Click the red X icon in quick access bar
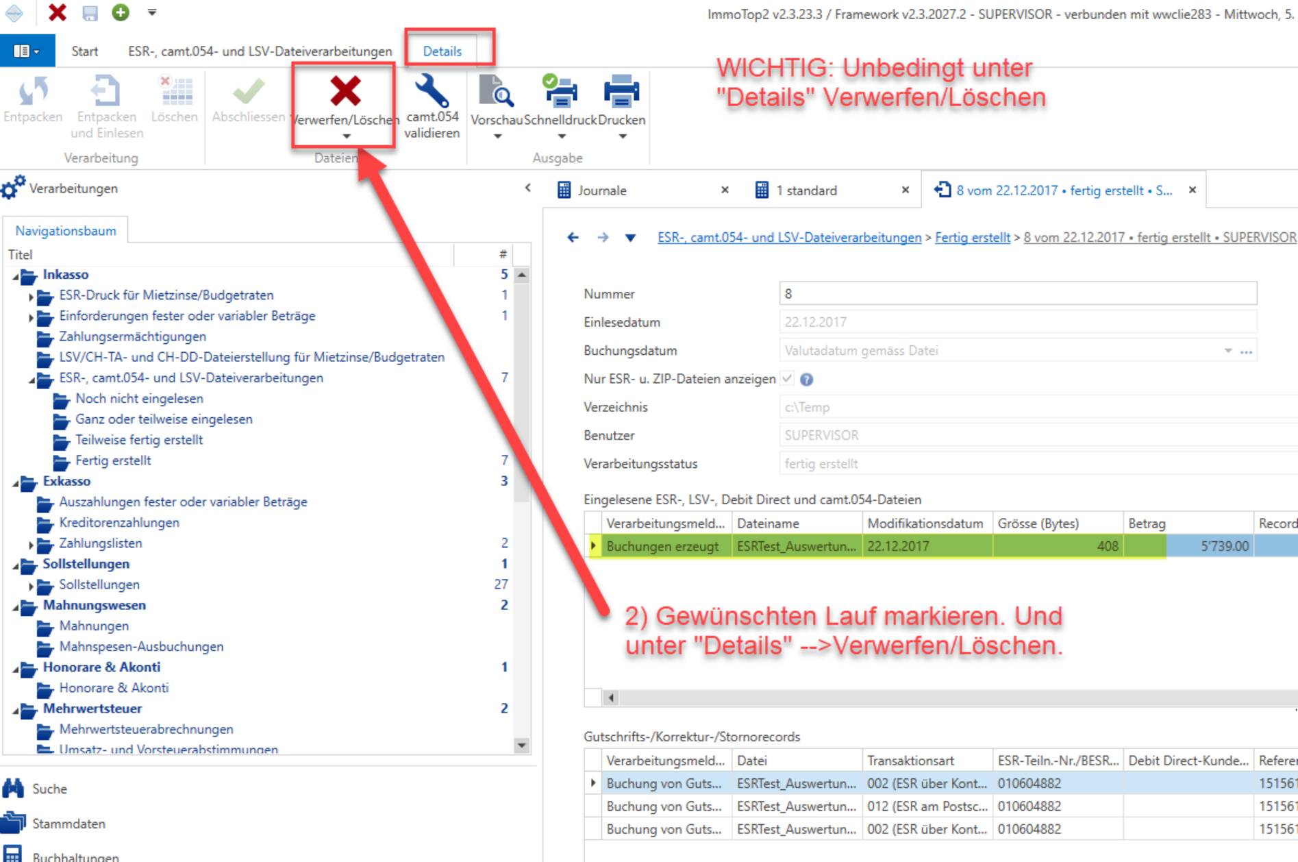The width and height of the screenshot is (1298, 862). (x=58, y=12)
